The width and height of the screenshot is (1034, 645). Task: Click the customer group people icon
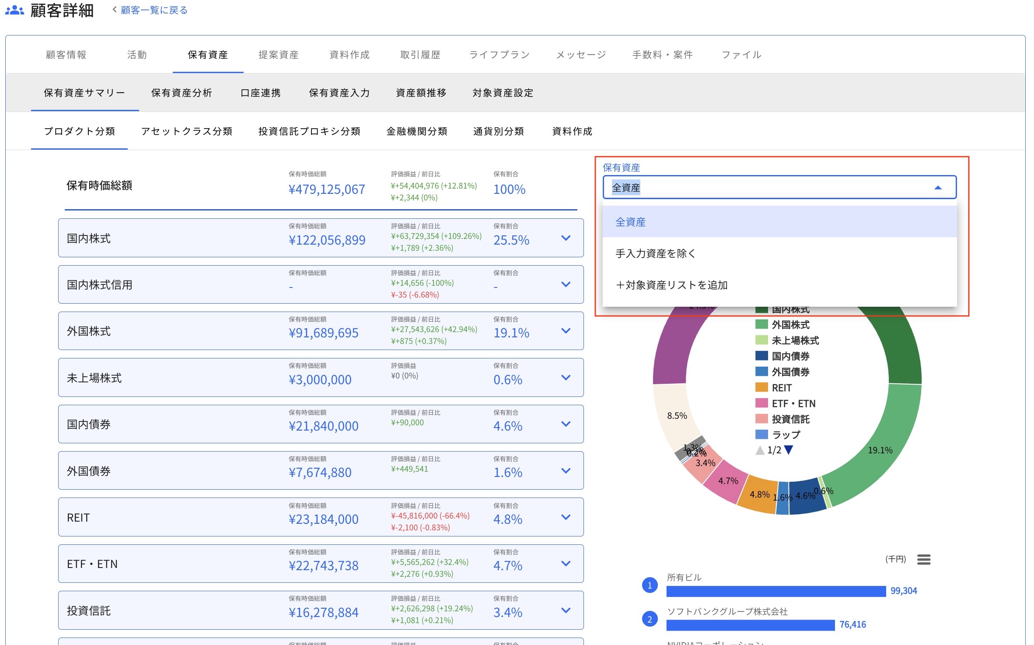(14, 10)
